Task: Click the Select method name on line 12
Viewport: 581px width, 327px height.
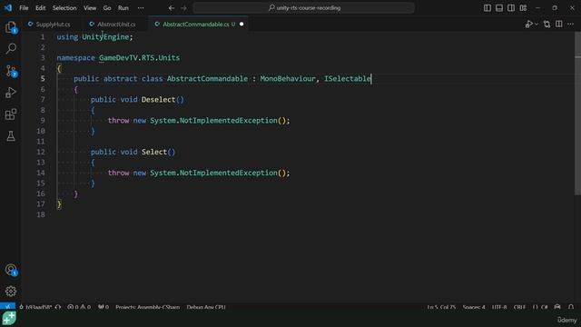Action: pos(154,152)
